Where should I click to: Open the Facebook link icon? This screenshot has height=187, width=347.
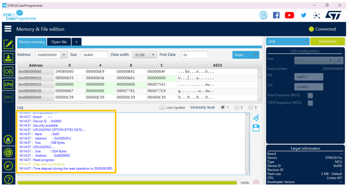[x=276, y=15]
